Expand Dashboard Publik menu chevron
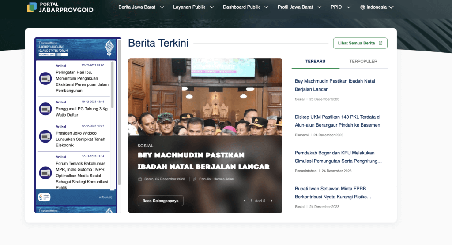452x245 pixels. pyautogui.click(x=266, y=7)
